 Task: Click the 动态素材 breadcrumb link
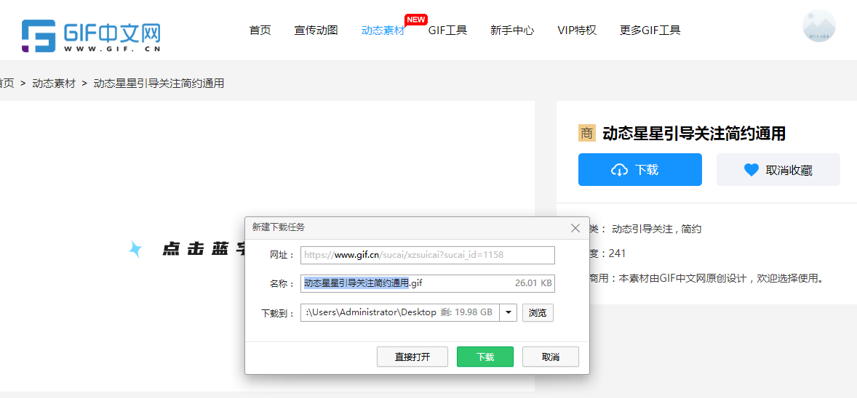point(54,84)
